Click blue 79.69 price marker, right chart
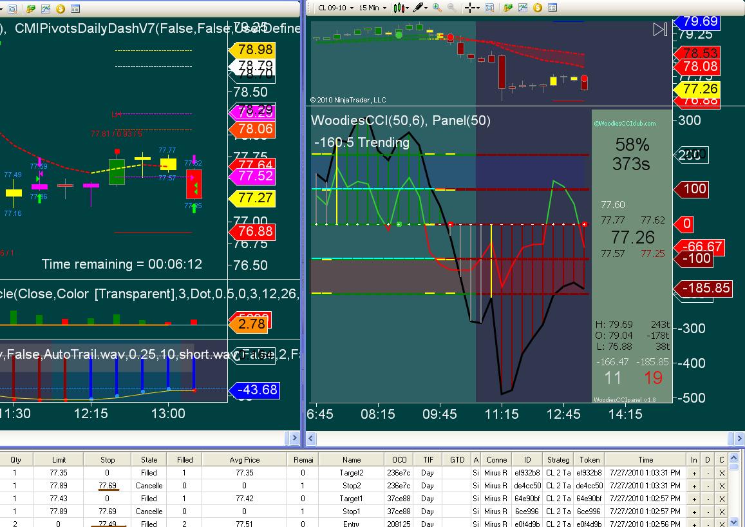Screen dimensions: 745x527 pyautogui.click(x=697, y=21)
